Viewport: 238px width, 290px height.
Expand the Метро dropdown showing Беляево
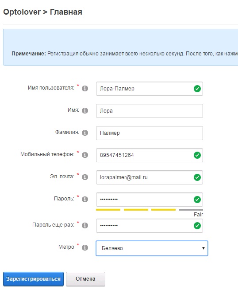(x=152, y=248)
